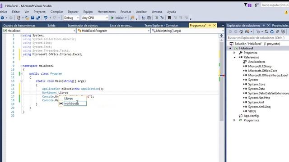Click the pending changes filter clock icon
The width and height of the screenshot is (289, 162).
coord(258,32)
